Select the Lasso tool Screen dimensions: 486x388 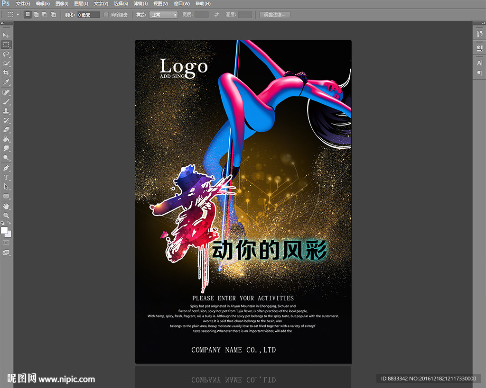[6, 54]
